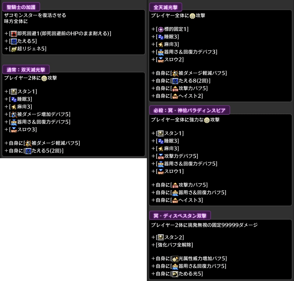Click the 被ダメージ増加デバフ5 icon
Screen dimensions: 294x281
[14, 114]
